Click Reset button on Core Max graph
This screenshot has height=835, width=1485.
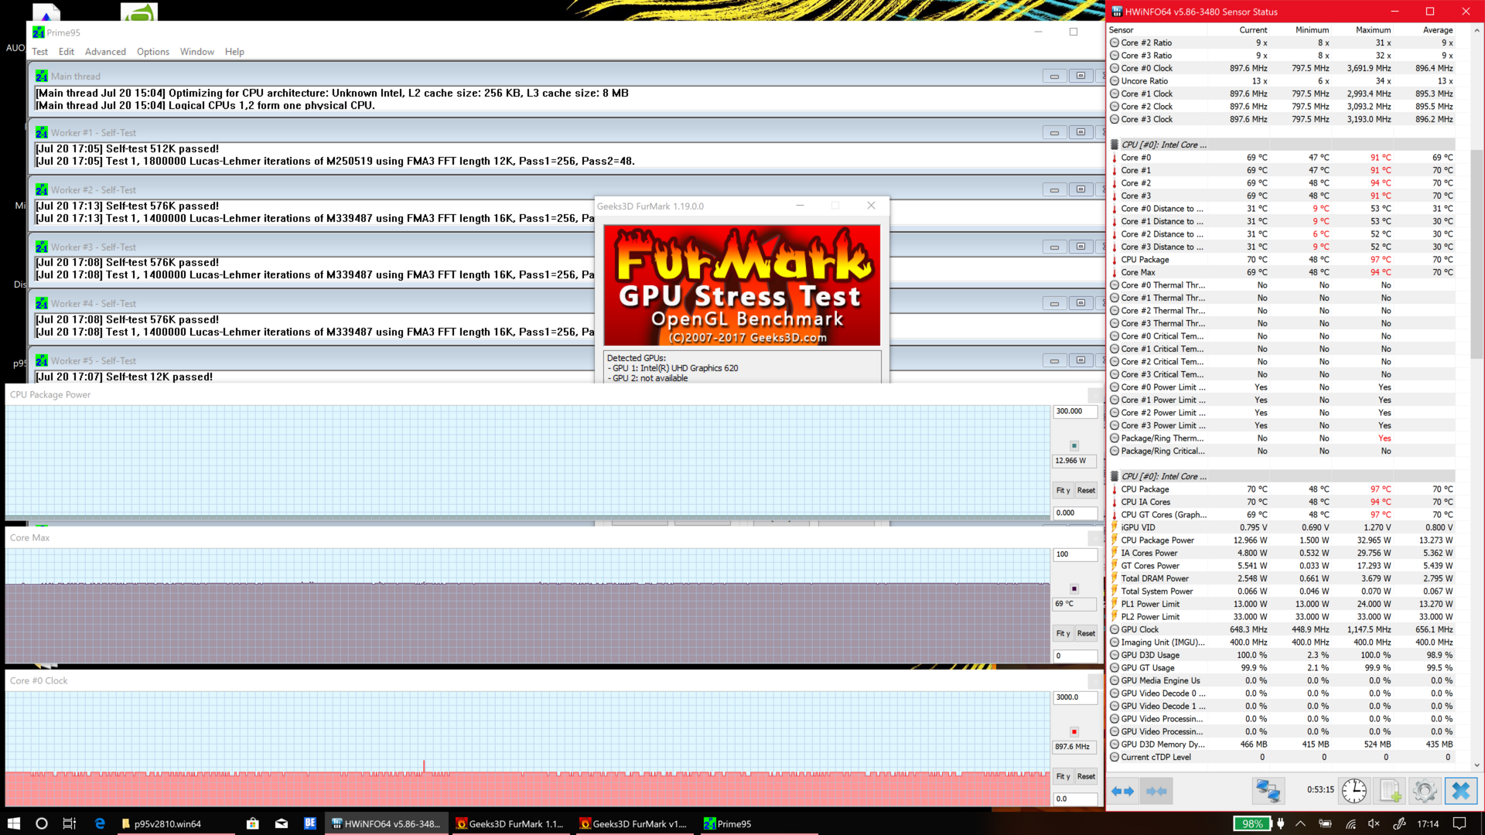[1086, 633]
